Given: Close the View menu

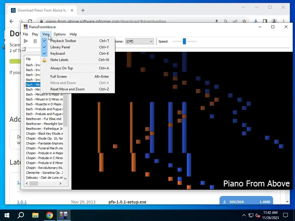Looking at the screenshot, I should point(46,34).
